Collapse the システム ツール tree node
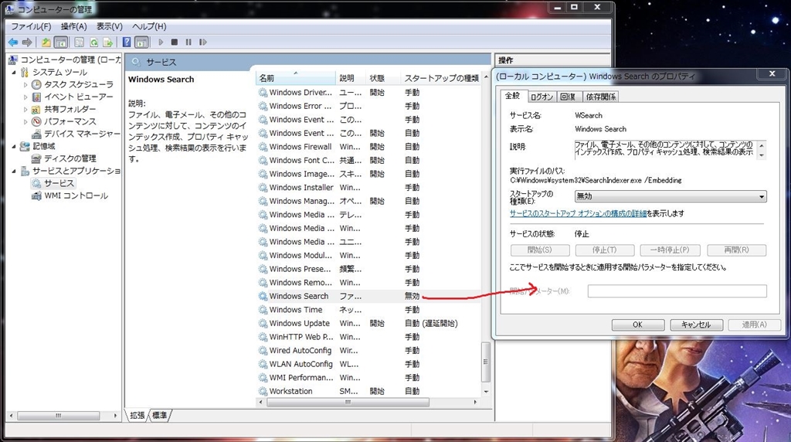The height and width of the screenshot is (442, 791). (14, 72)
